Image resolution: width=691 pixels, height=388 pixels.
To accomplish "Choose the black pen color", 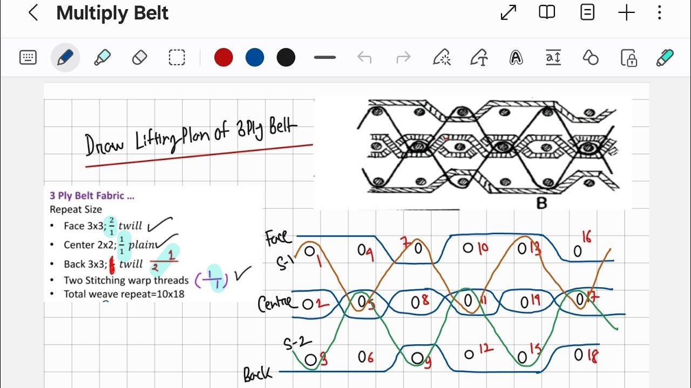I will click(x=286, y=57).
